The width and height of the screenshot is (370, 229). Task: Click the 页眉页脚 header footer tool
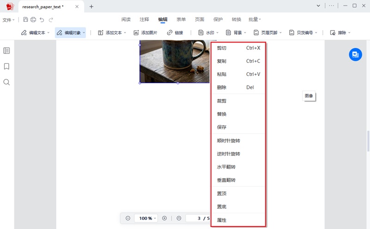[265, 33]
